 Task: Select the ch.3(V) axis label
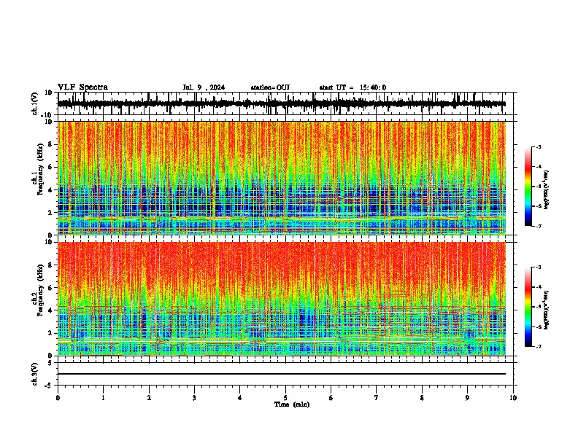click(35, 374)
